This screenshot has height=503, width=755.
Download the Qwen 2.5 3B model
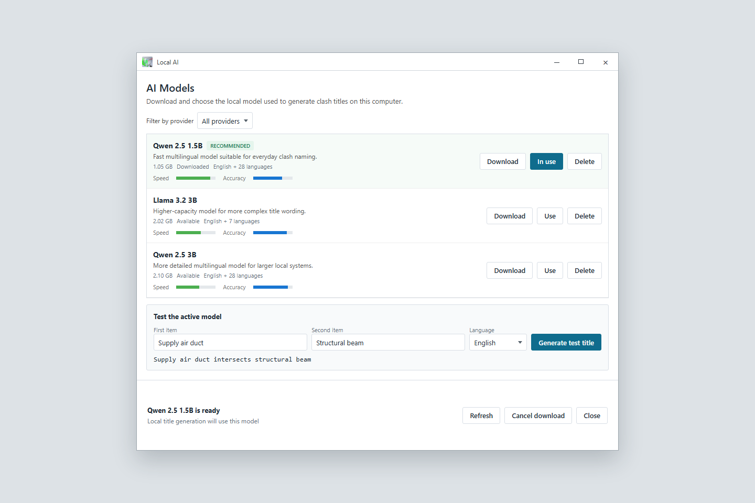pos(510,270)
